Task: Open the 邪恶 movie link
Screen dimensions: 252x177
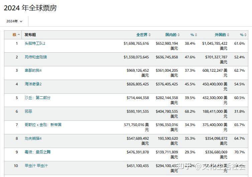Action: [x=28, y=111]
